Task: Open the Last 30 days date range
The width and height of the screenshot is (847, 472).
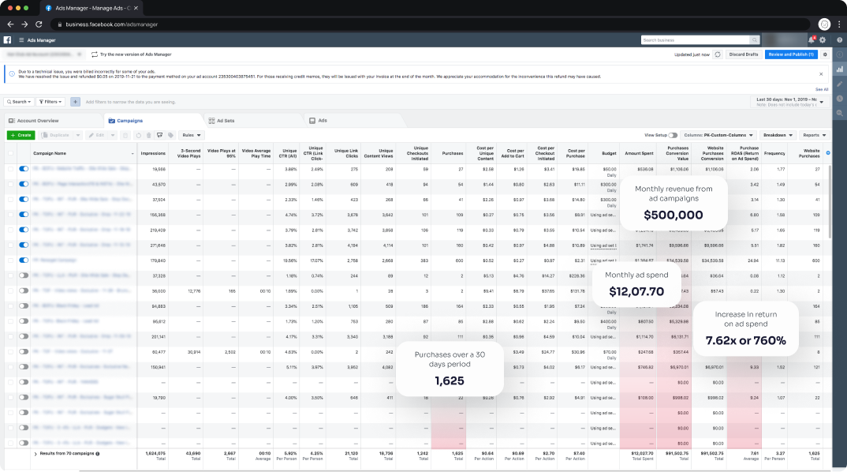Action: 789,102
